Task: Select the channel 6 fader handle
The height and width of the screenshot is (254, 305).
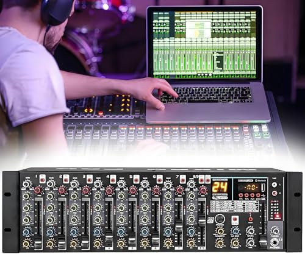Action: pos(156,241)
